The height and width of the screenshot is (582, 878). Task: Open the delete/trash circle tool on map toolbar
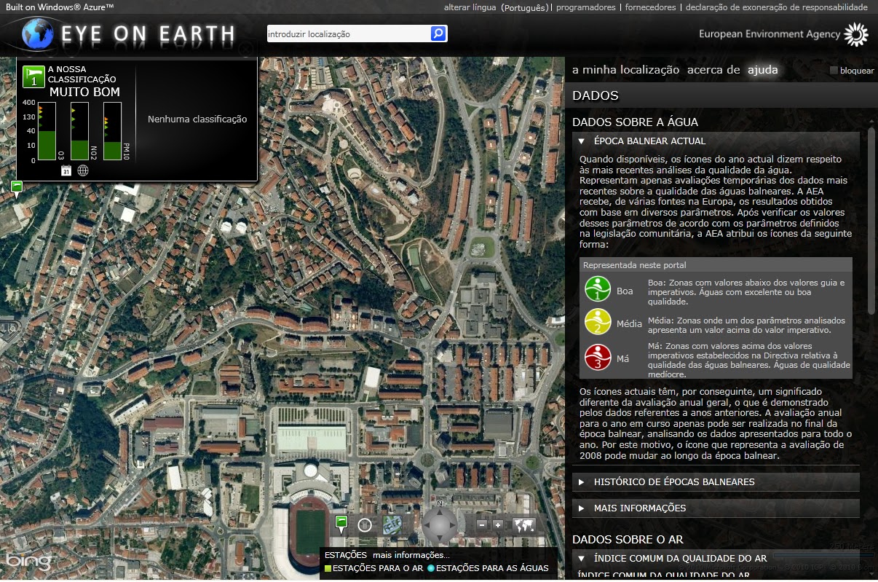(x=365, y=525)
